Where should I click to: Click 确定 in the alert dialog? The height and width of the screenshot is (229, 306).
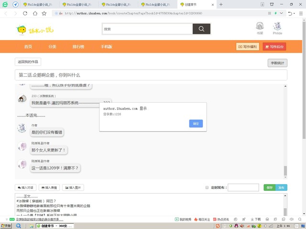click(x=196, y=124)
